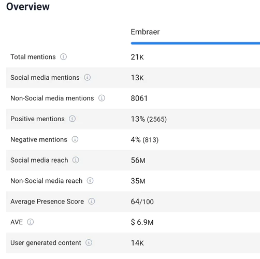This screenshot has height=259, width=260.
Task: Select the 56M social media reach value
Action: click(138, 160)
